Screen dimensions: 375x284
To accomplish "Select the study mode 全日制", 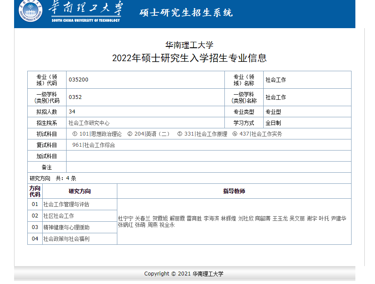I will click(273, 123).
